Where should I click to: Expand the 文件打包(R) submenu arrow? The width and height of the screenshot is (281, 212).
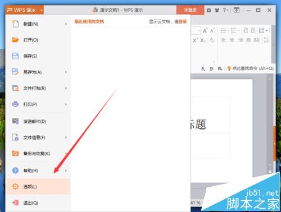pos(66,88)
